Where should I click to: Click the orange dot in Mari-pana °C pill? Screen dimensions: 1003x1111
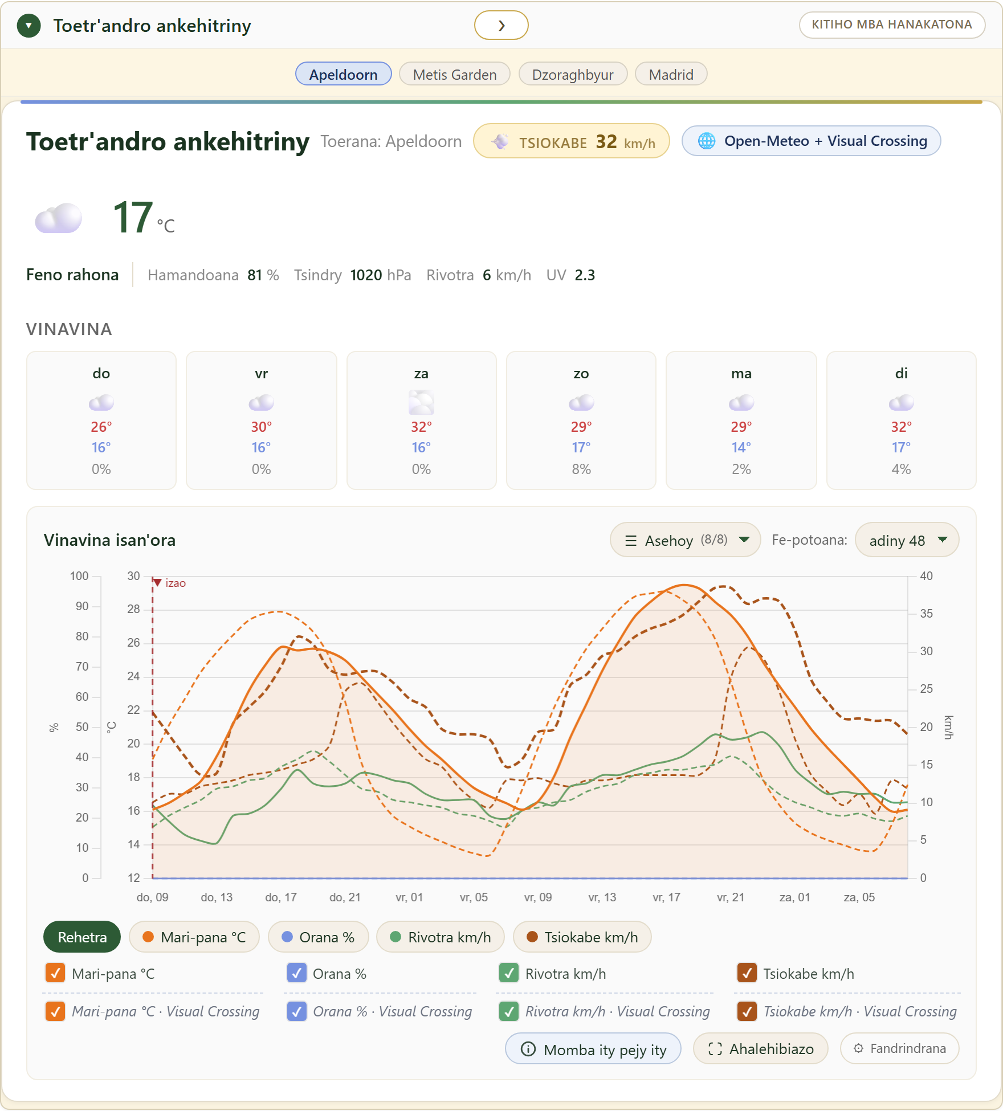pyautogui.click(x=148, y=937)
